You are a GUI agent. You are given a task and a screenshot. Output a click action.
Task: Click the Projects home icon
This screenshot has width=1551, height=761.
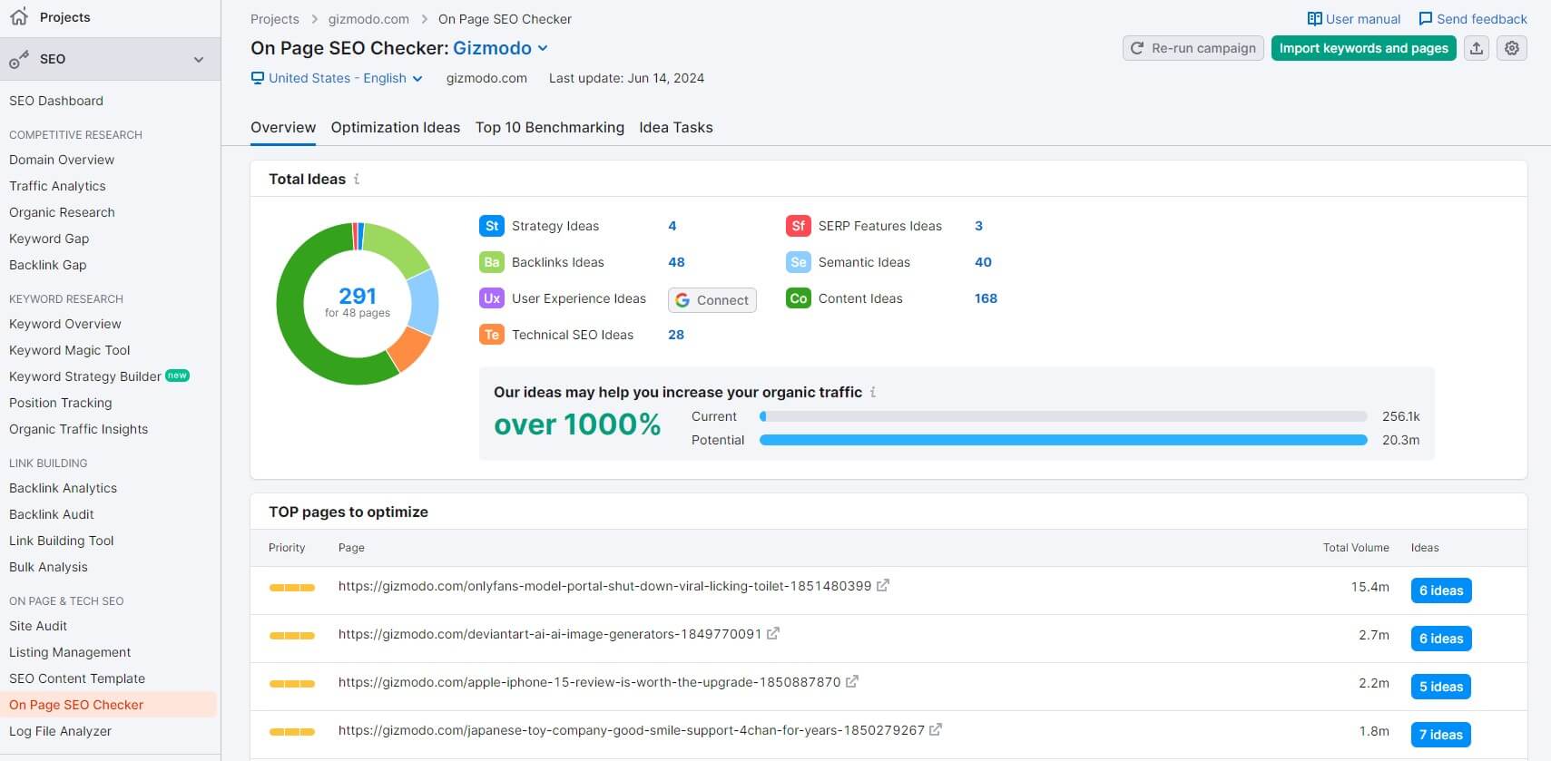[x=19, y=16]
